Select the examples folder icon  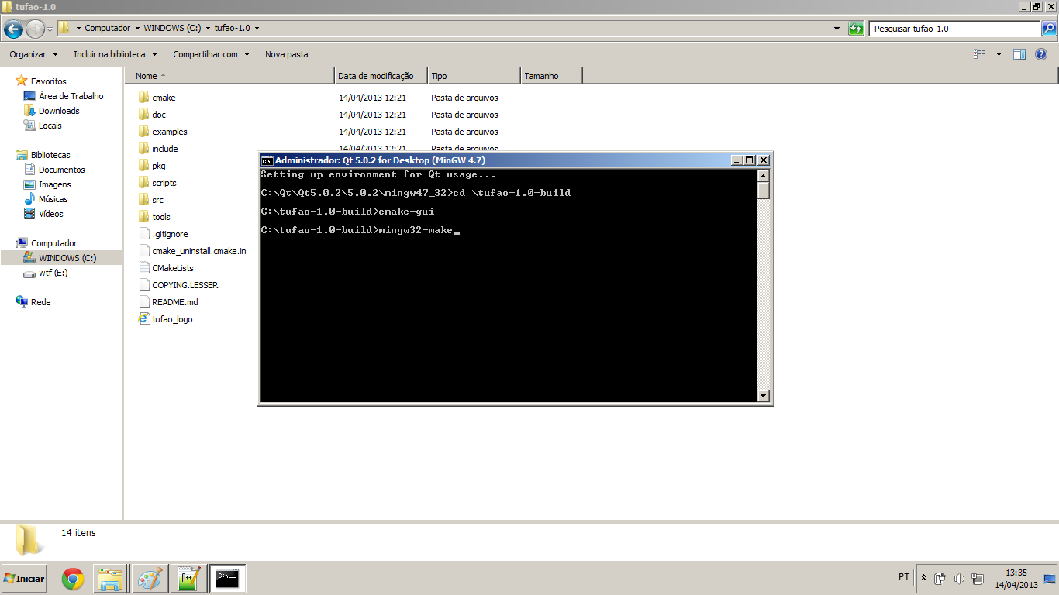pos(143,132)
